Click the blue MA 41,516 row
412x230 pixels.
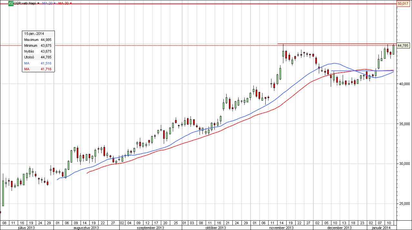click(x=38, y=63)
